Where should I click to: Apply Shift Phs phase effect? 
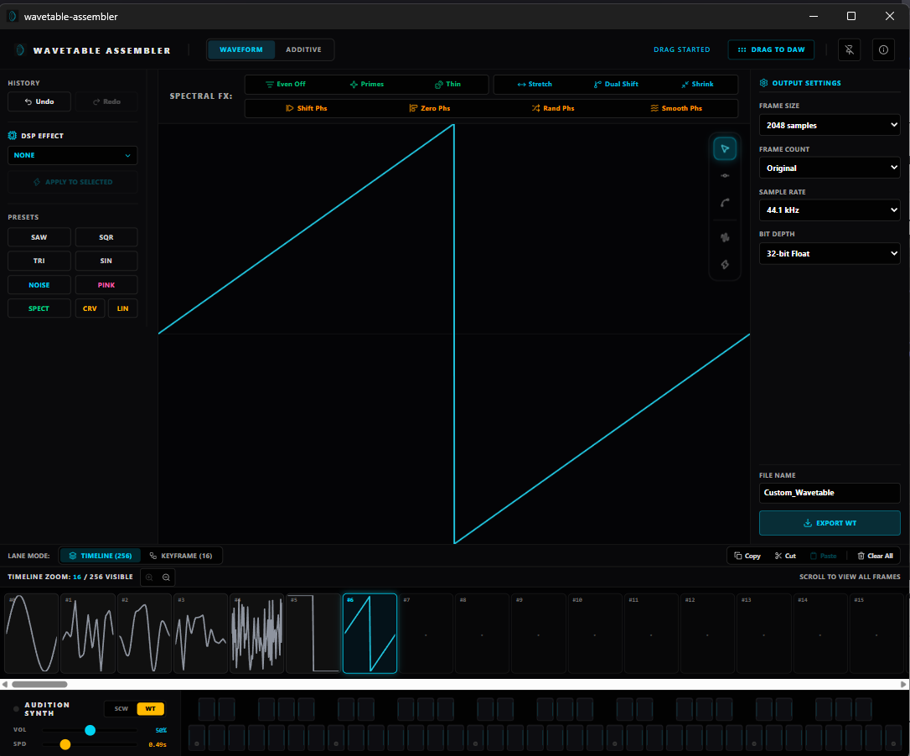(307, 109)
